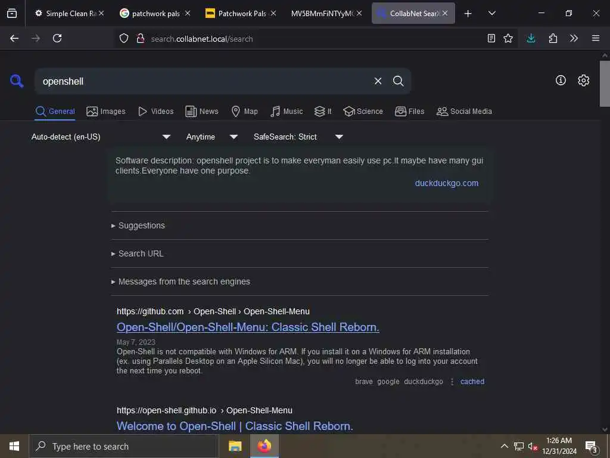Screen dimensions: 610x458
Task: Open the duckduckgo.com infobox link
Action: point(447,183)
